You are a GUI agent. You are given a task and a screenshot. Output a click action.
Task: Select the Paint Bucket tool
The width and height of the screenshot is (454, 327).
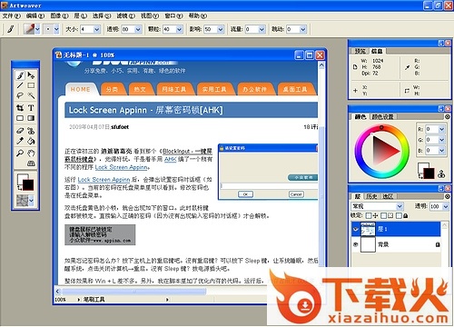click(x=31, y=141)
